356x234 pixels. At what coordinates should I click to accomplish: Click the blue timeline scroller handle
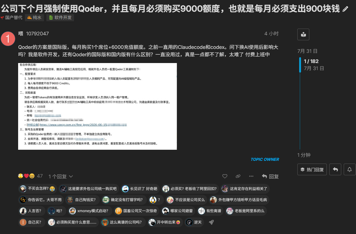pyautogui.click(x=300, y=65)
